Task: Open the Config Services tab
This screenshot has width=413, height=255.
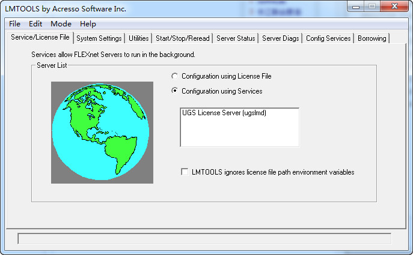Action: click(x=328, y=38)
